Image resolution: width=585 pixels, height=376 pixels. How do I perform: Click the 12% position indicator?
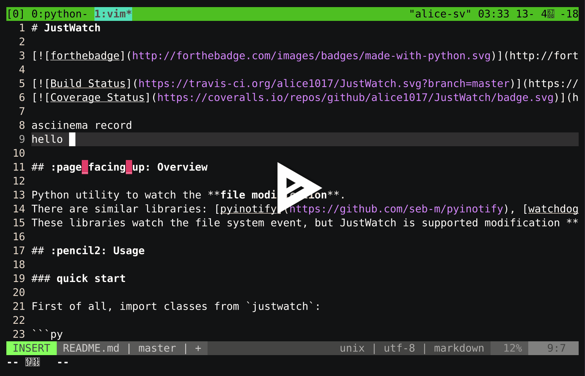coord(513,348)
